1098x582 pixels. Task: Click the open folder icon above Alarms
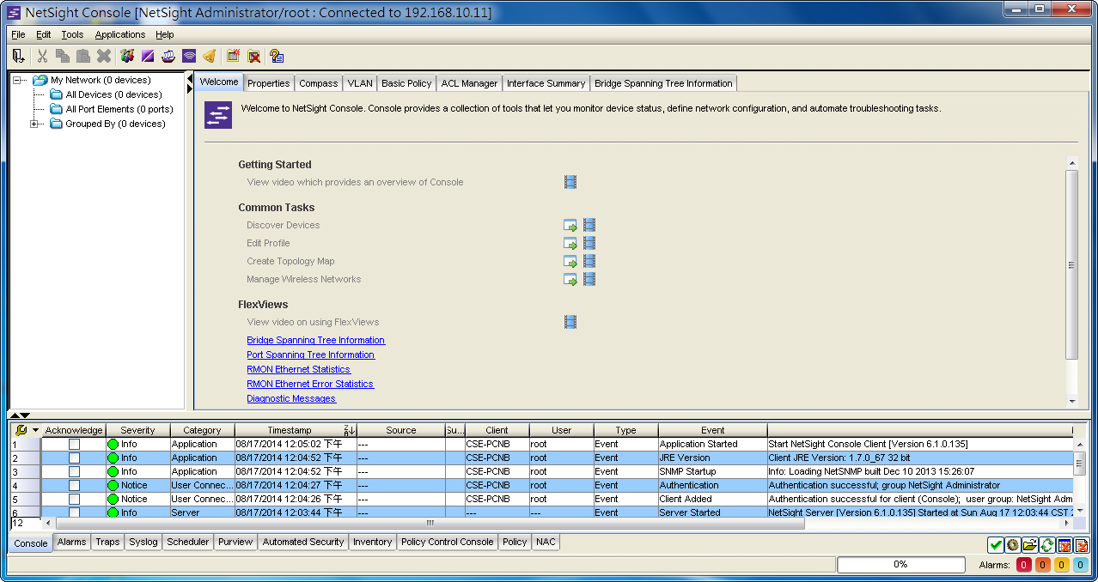coord(1030,544)
